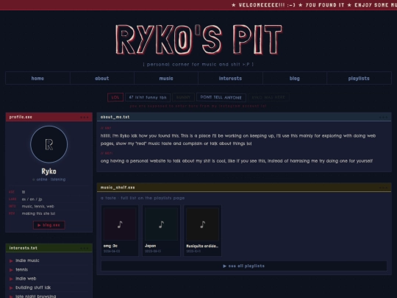Click the play arrow in 'see all playlists'
This screenshot has width=397, height=298.
coord(224,266)
